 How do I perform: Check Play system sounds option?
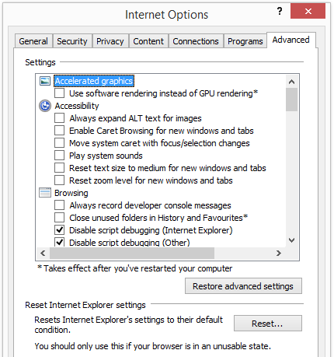[x=60, y=156]
